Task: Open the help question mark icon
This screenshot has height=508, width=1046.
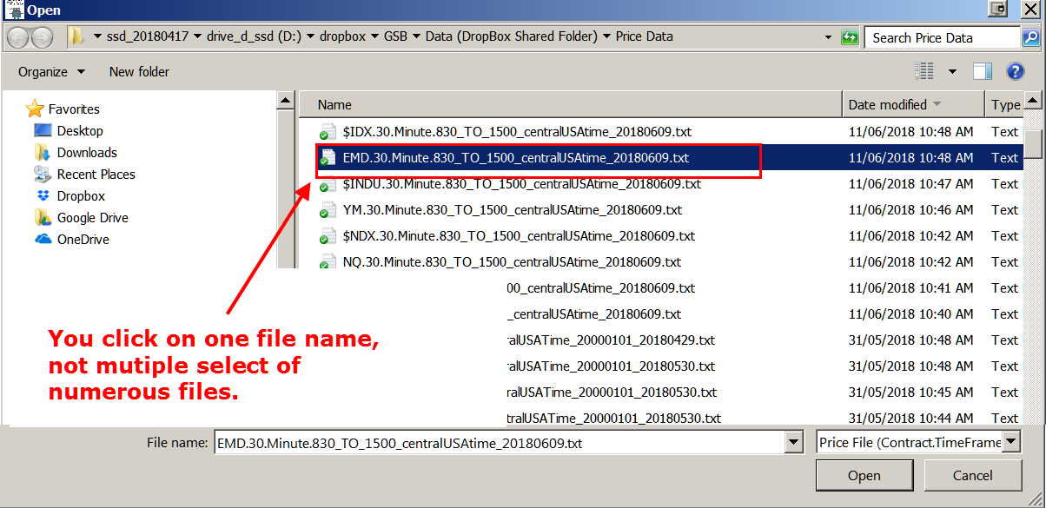Action: [1015, 71]
